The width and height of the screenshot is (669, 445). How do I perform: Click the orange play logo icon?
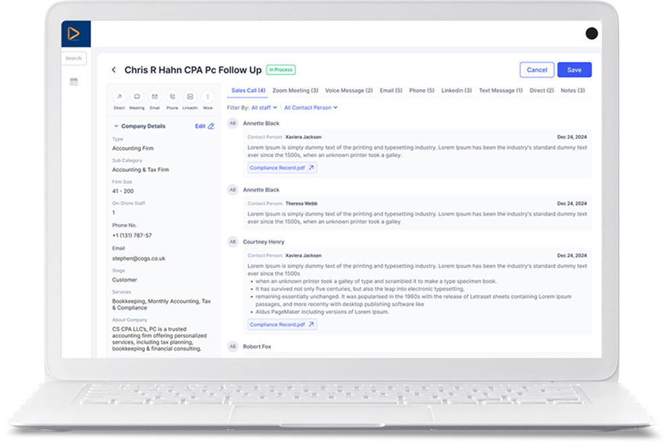click(x=74, y=33)
